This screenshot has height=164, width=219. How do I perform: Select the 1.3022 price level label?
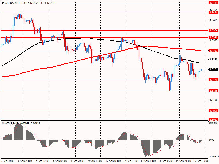tap(214, 119)
